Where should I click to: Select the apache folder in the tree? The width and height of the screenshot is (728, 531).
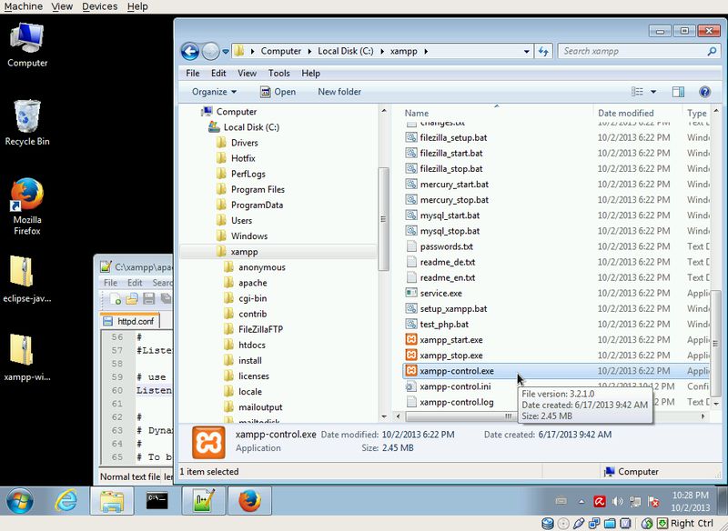pos(252,283)
